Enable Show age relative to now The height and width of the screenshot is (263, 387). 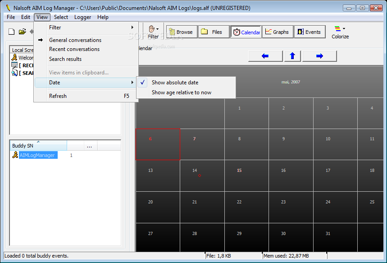pos(186,92)
